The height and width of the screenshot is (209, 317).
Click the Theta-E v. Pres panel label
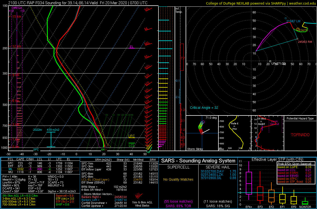234,126
